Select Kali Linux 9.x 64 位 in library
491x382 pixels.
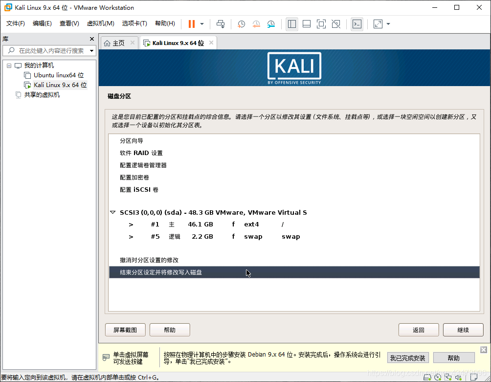[x=60, y=85]
